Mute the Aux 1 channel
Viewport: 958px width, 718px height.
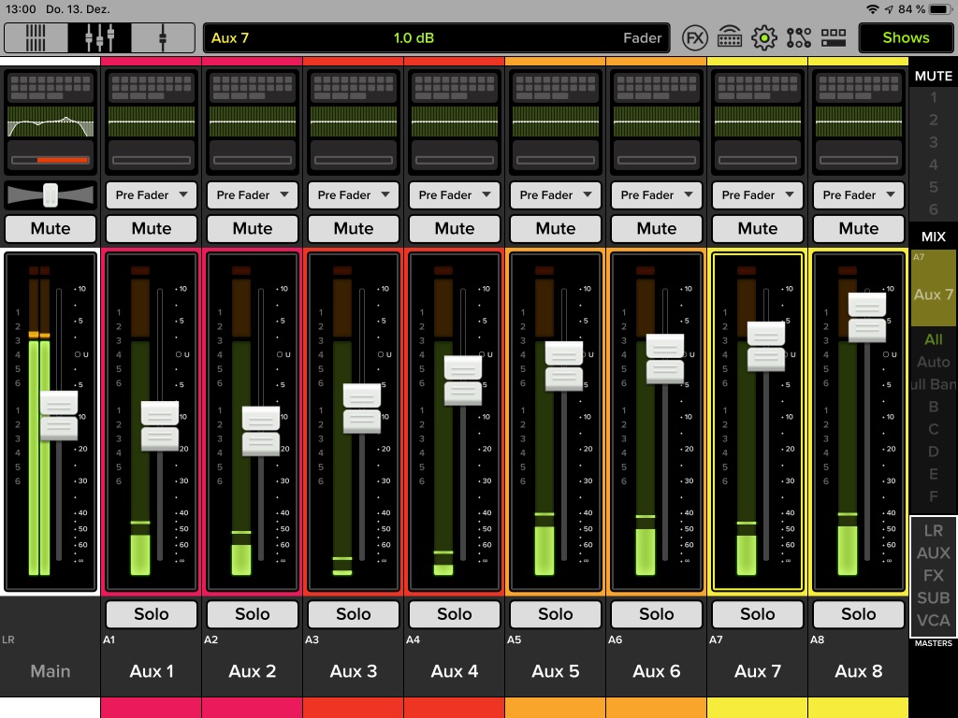pos(151,228)
